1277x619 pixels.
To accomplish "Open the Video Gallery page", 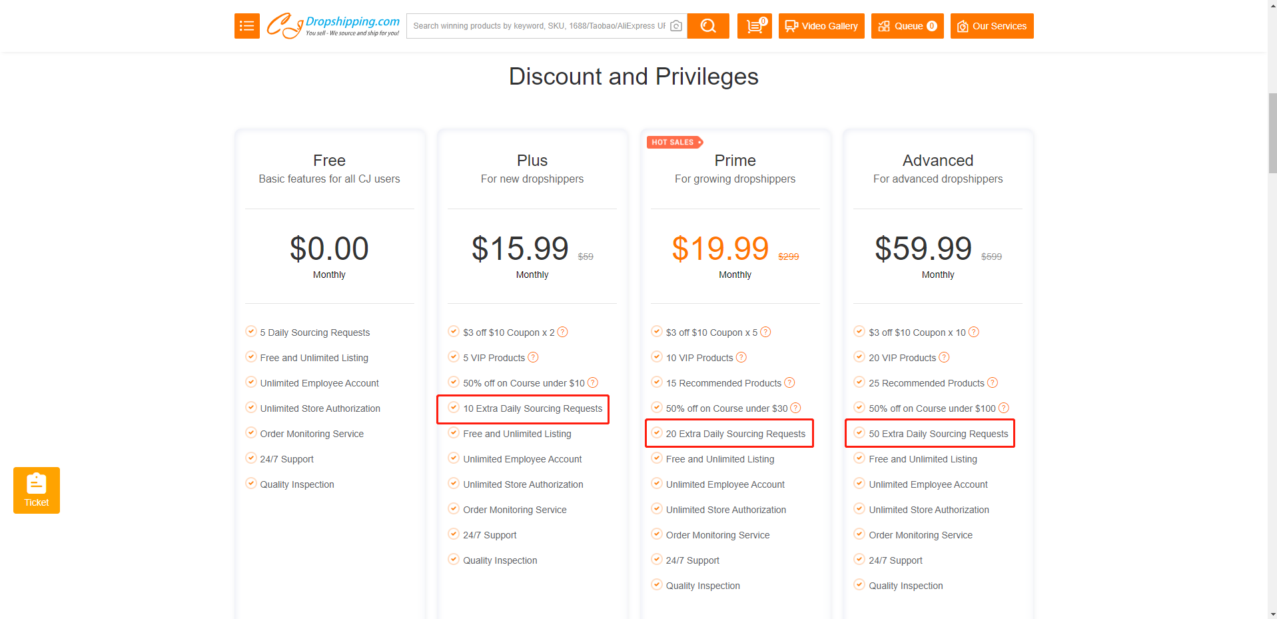I will pos(821,26).
